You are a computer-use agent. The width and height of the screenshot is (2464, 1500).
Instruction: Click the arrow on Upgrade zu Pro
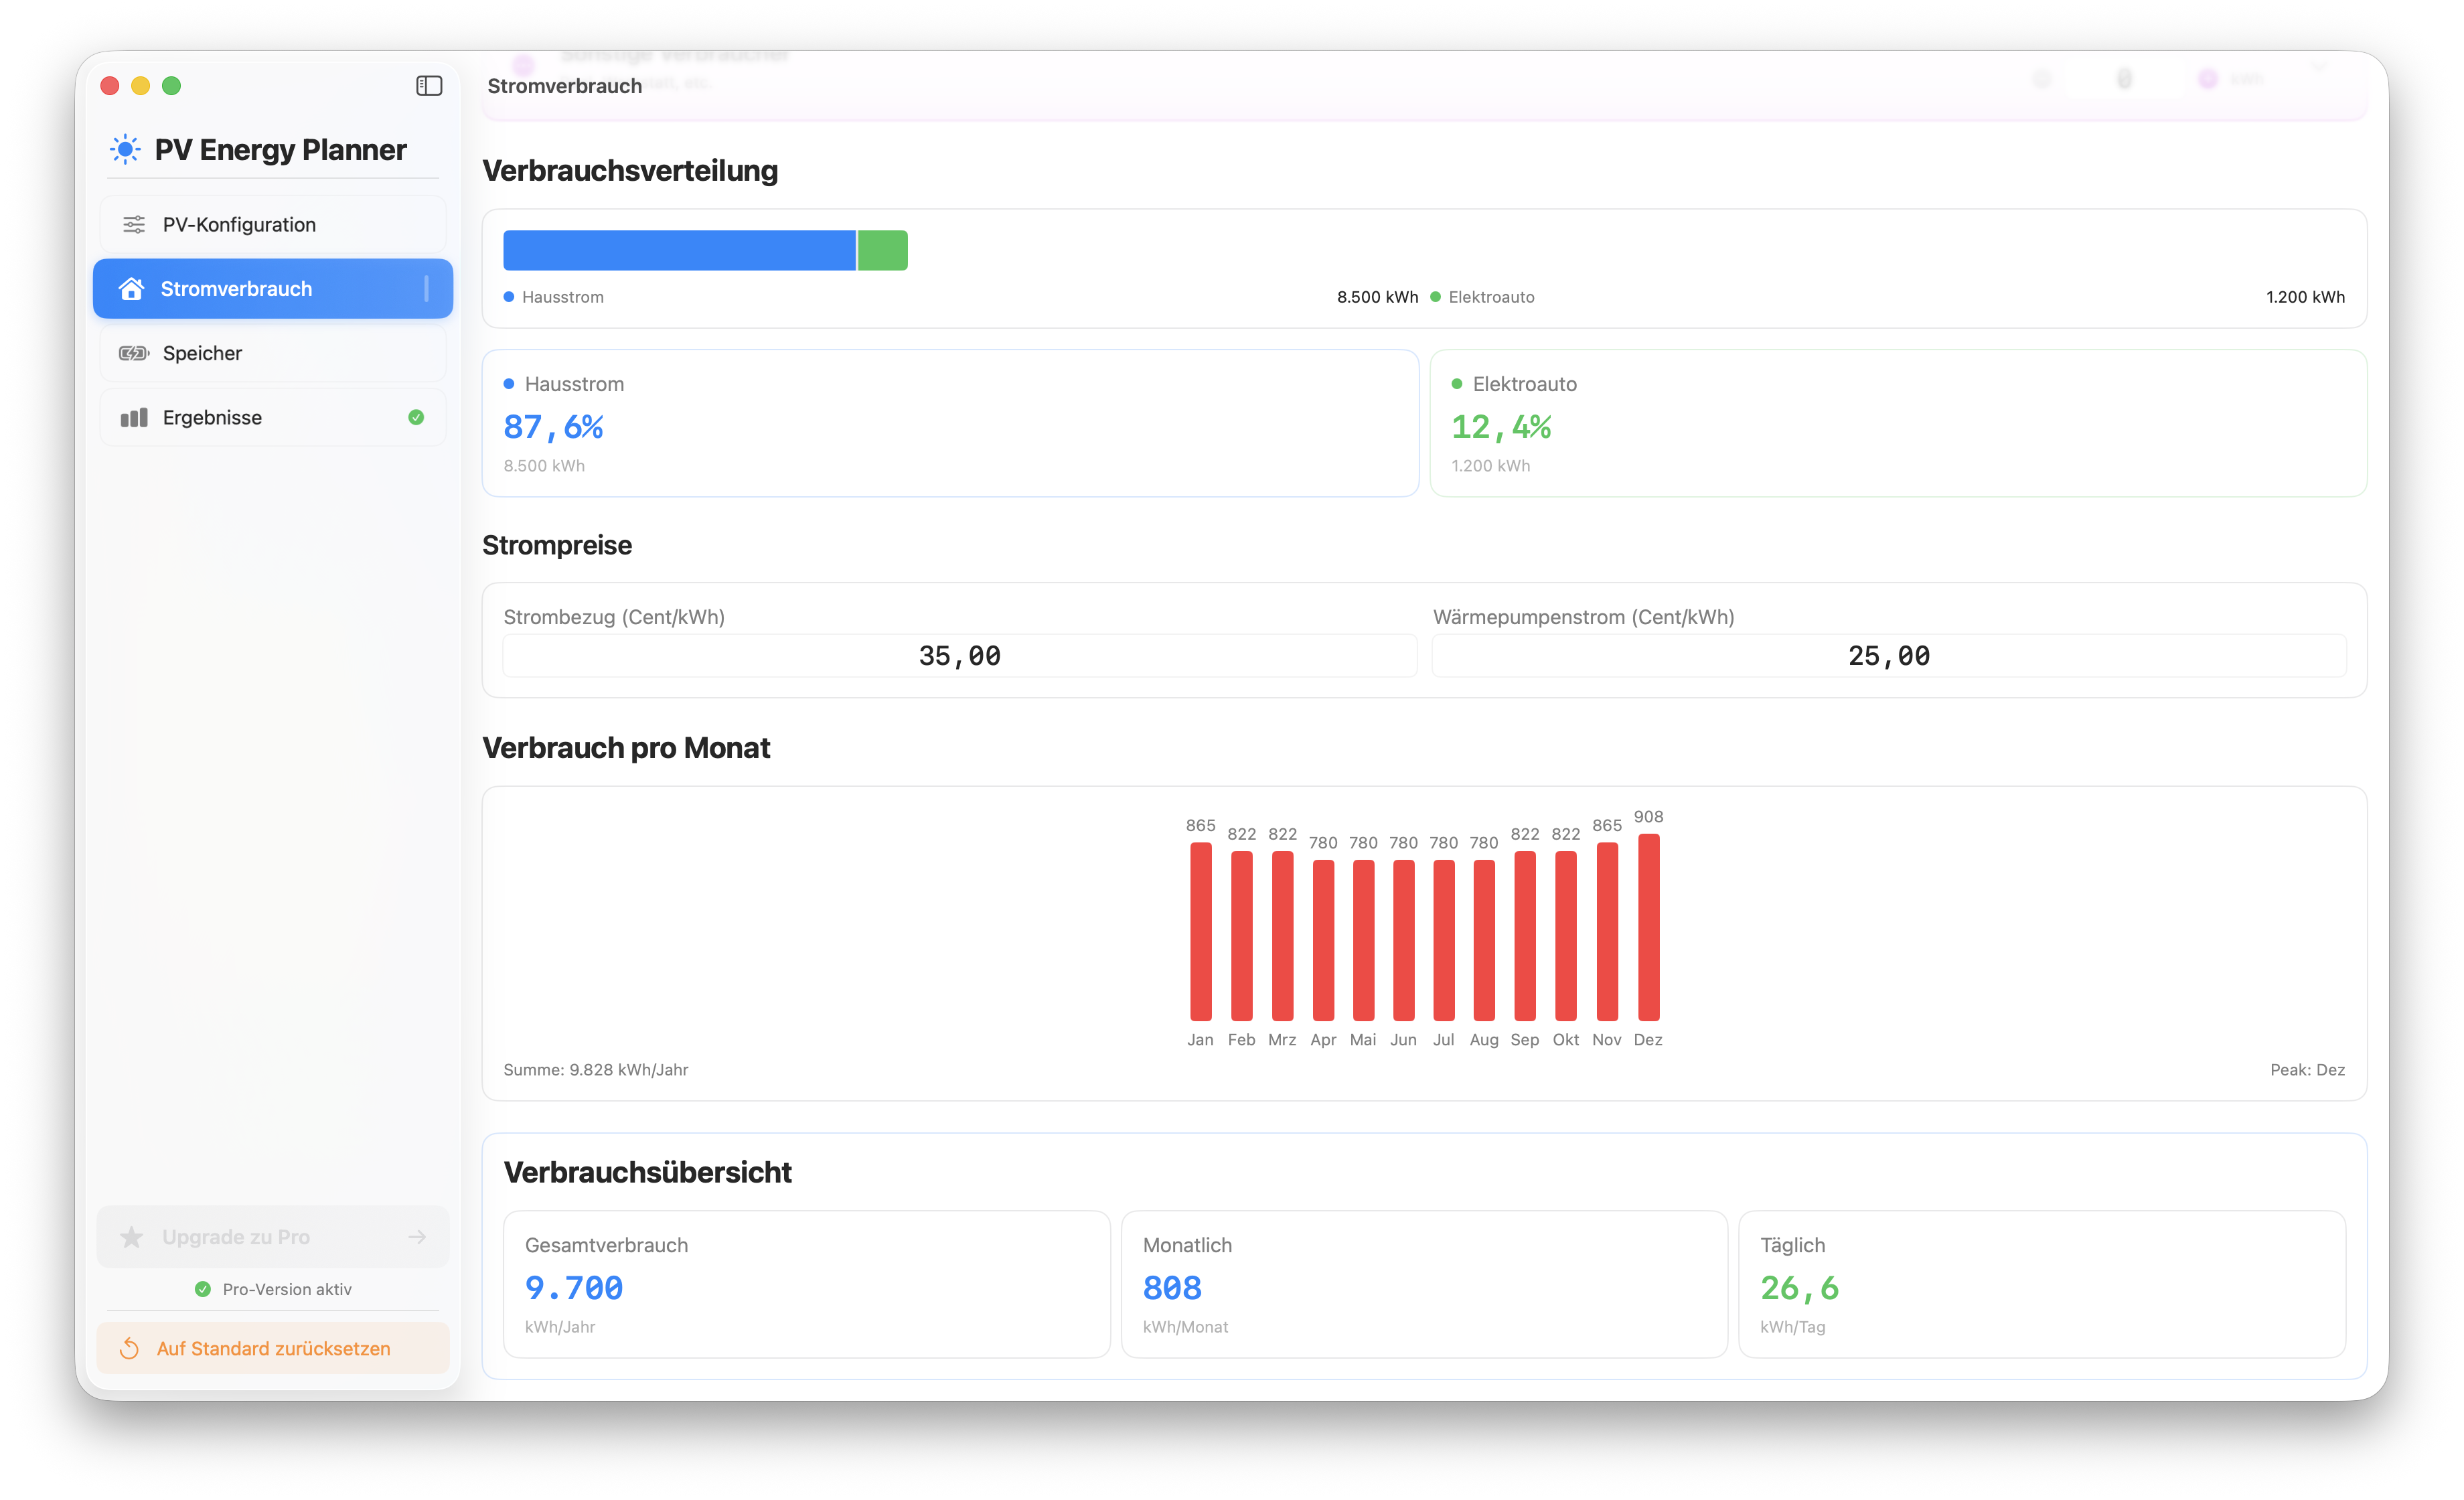tap(417, 1238)
